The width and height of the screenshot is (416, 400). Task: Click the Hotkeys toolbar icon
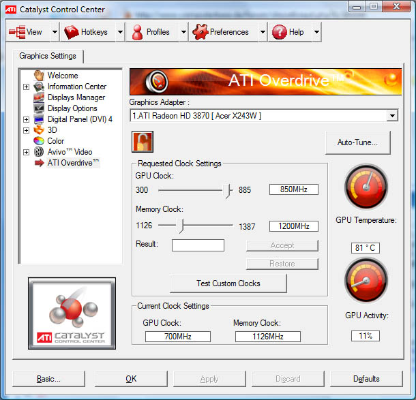(72, 32)
